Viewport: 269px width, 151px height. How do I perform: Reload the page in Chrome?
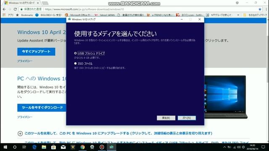[x=15, y=9]
